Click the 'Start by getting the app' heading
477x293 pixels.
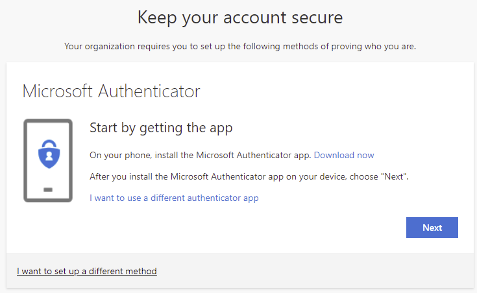click(160, 128)
